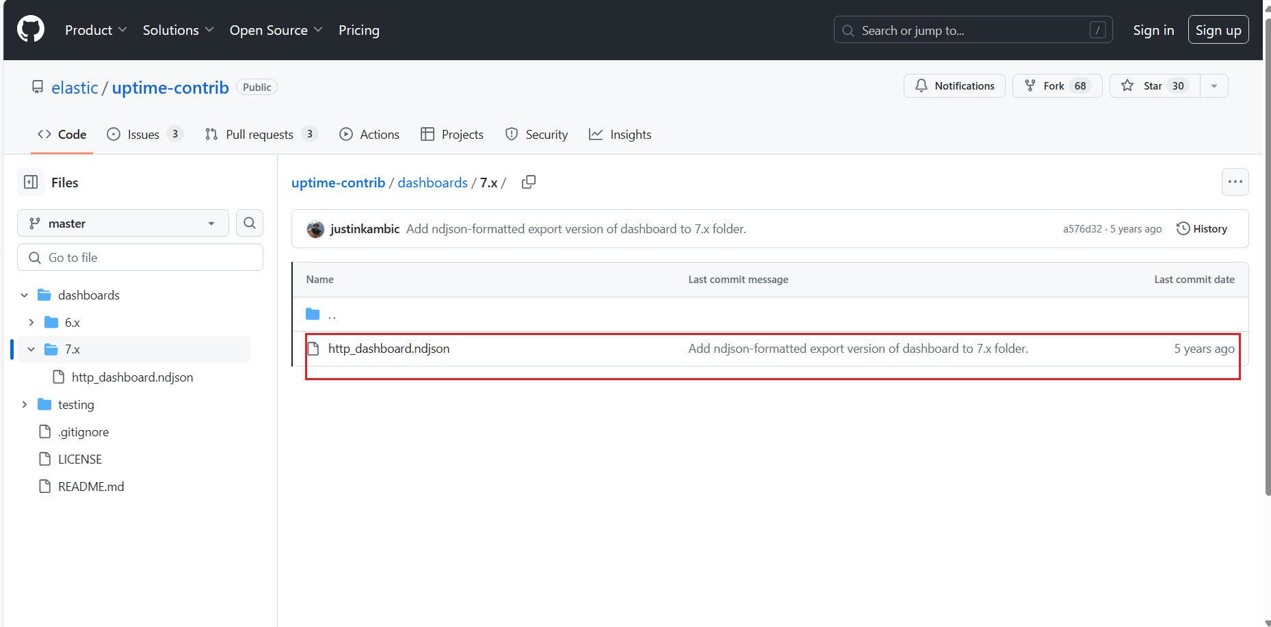Open the master branch selector
This screenshot has height=627, width=1271.
pos(123,223)
